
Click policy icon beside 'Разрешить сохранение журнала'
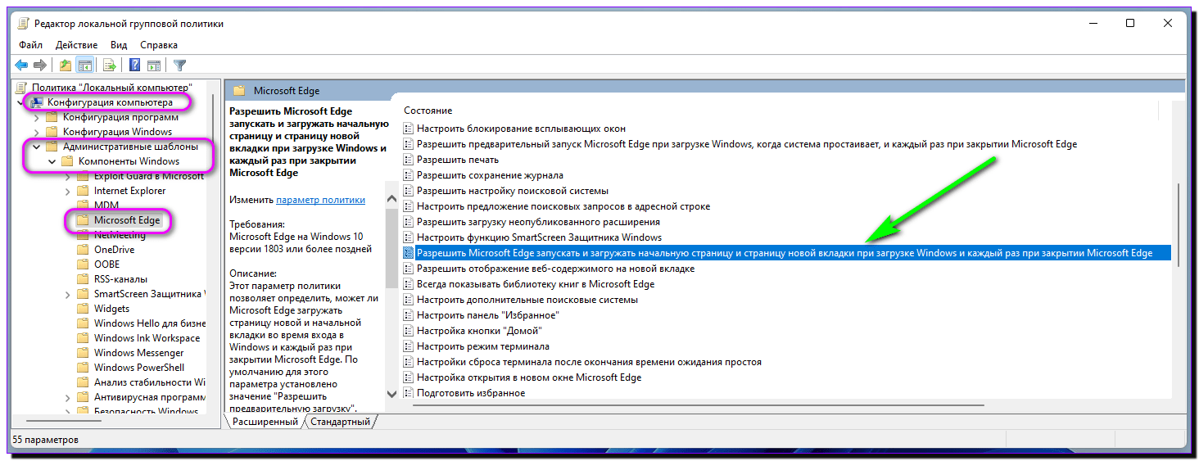pos(409,175)
